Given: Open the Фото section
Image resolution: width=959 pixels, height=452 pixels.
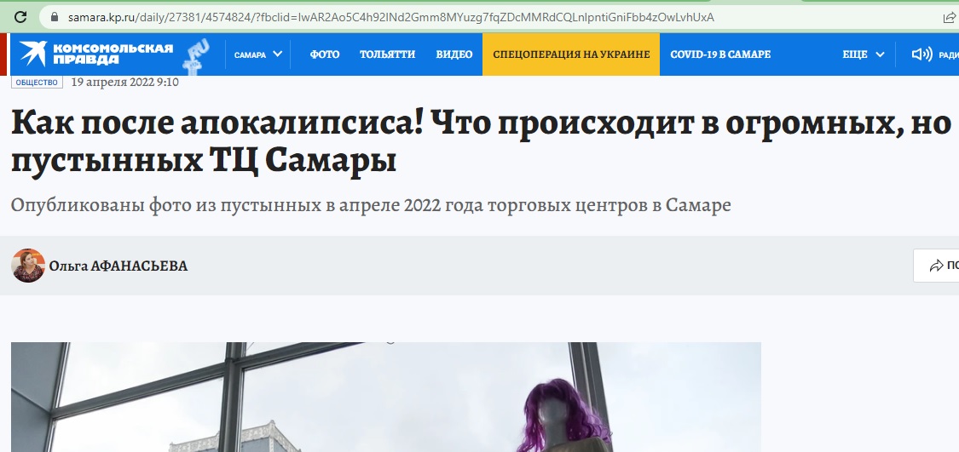Looking at the screenshot, I should 324,54.
